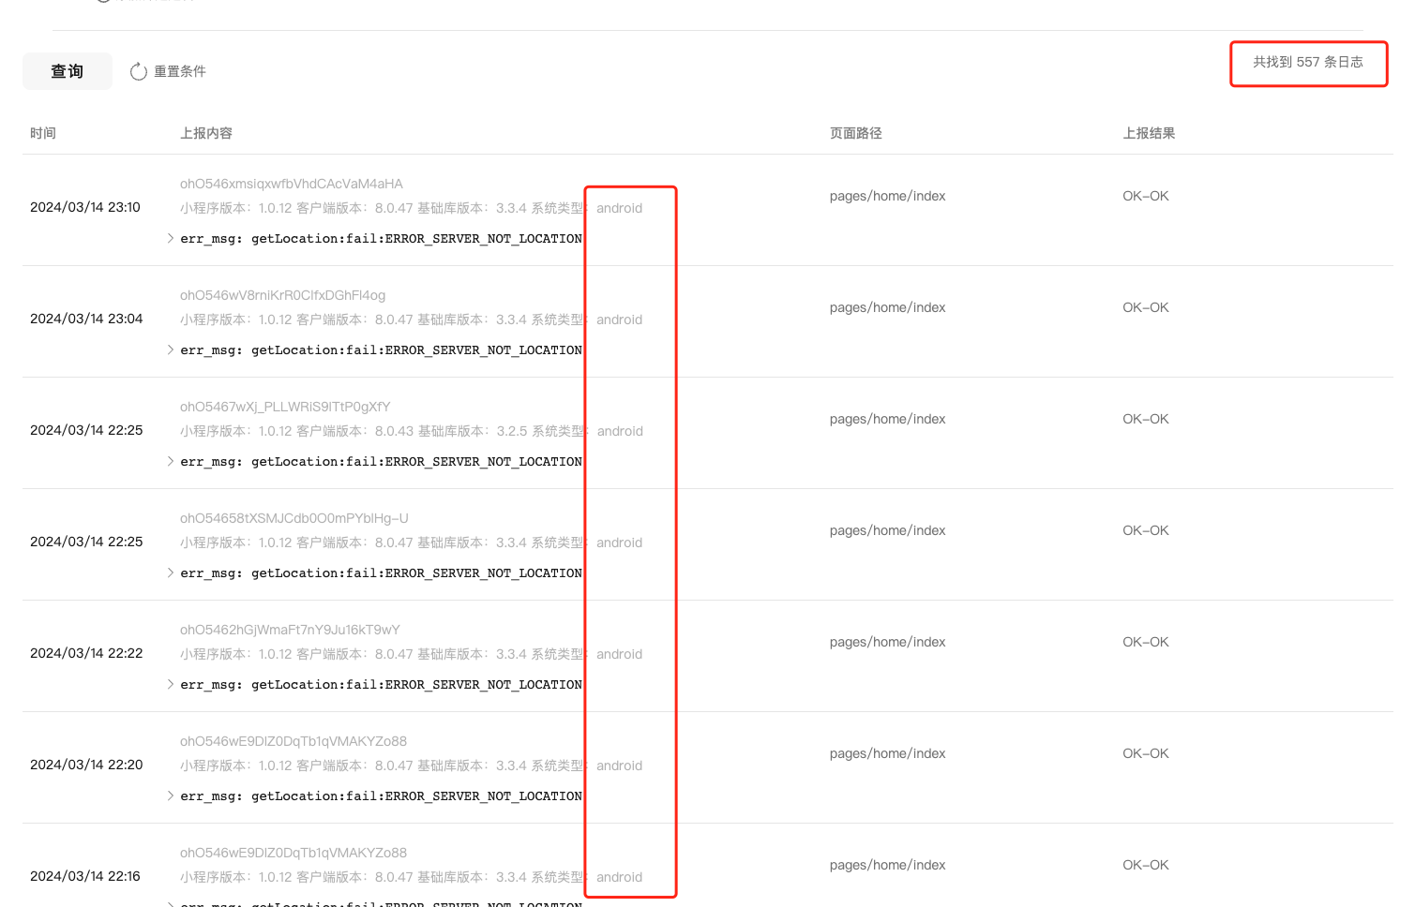Select the timestamp 2024/03/14 22:20
The image size is (1415, 907).
(86, 765)
